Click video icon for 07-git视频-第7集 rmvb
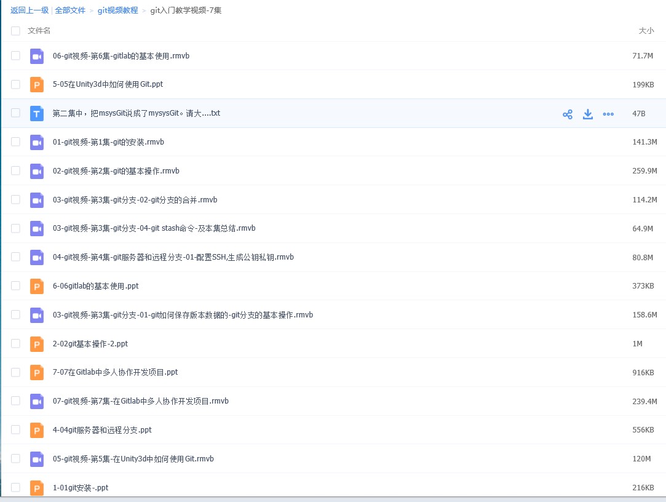The width and height of the screenshot is (666, 502). (37, 401)
